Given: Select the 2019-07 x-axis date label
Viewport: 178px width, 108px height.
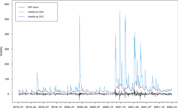Looking at the screenshot, I should [44, 106].
